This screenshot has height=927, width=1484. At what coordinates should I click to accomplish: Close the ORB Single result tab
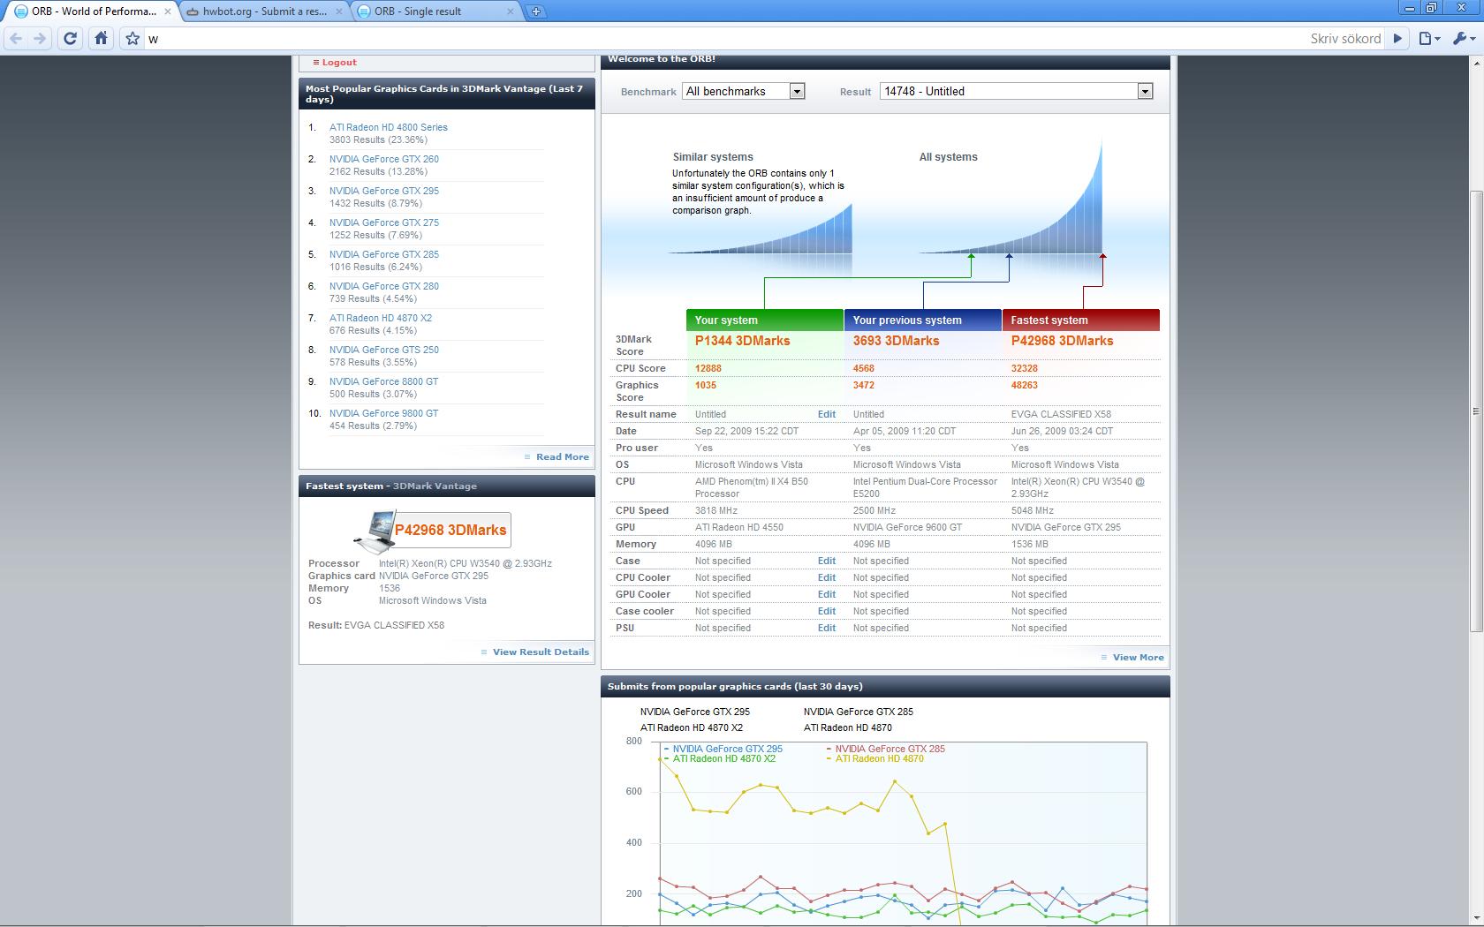pos(511,11)
